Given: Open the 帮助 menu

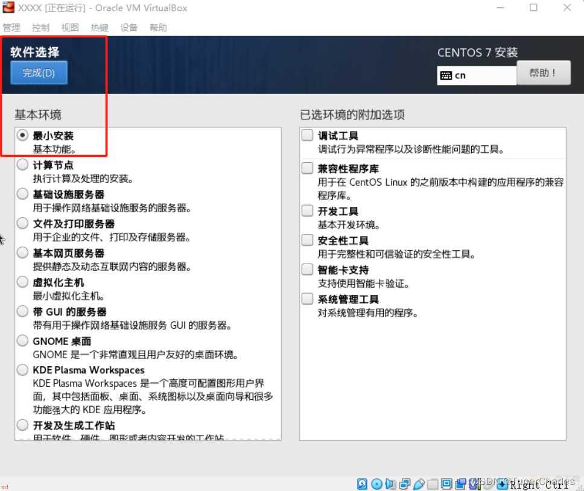Looking at the screenshot, I should (158, 28).
